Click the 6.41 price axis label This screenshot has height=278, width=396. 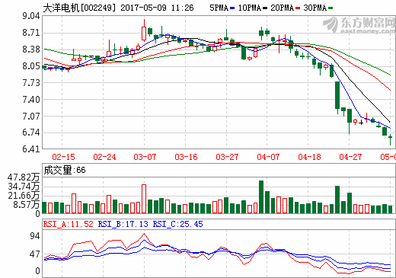tap(31, 149)
